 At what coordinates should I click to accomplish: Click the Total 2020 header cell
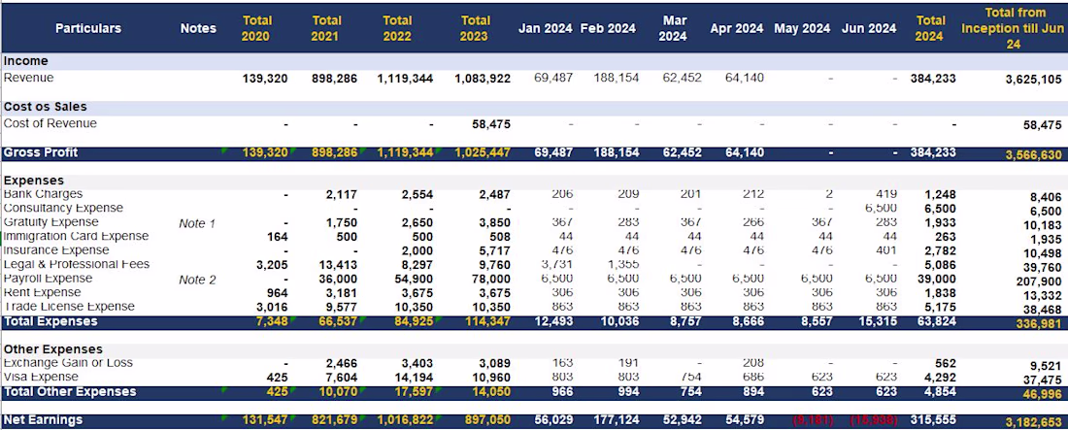click(255, 28)
